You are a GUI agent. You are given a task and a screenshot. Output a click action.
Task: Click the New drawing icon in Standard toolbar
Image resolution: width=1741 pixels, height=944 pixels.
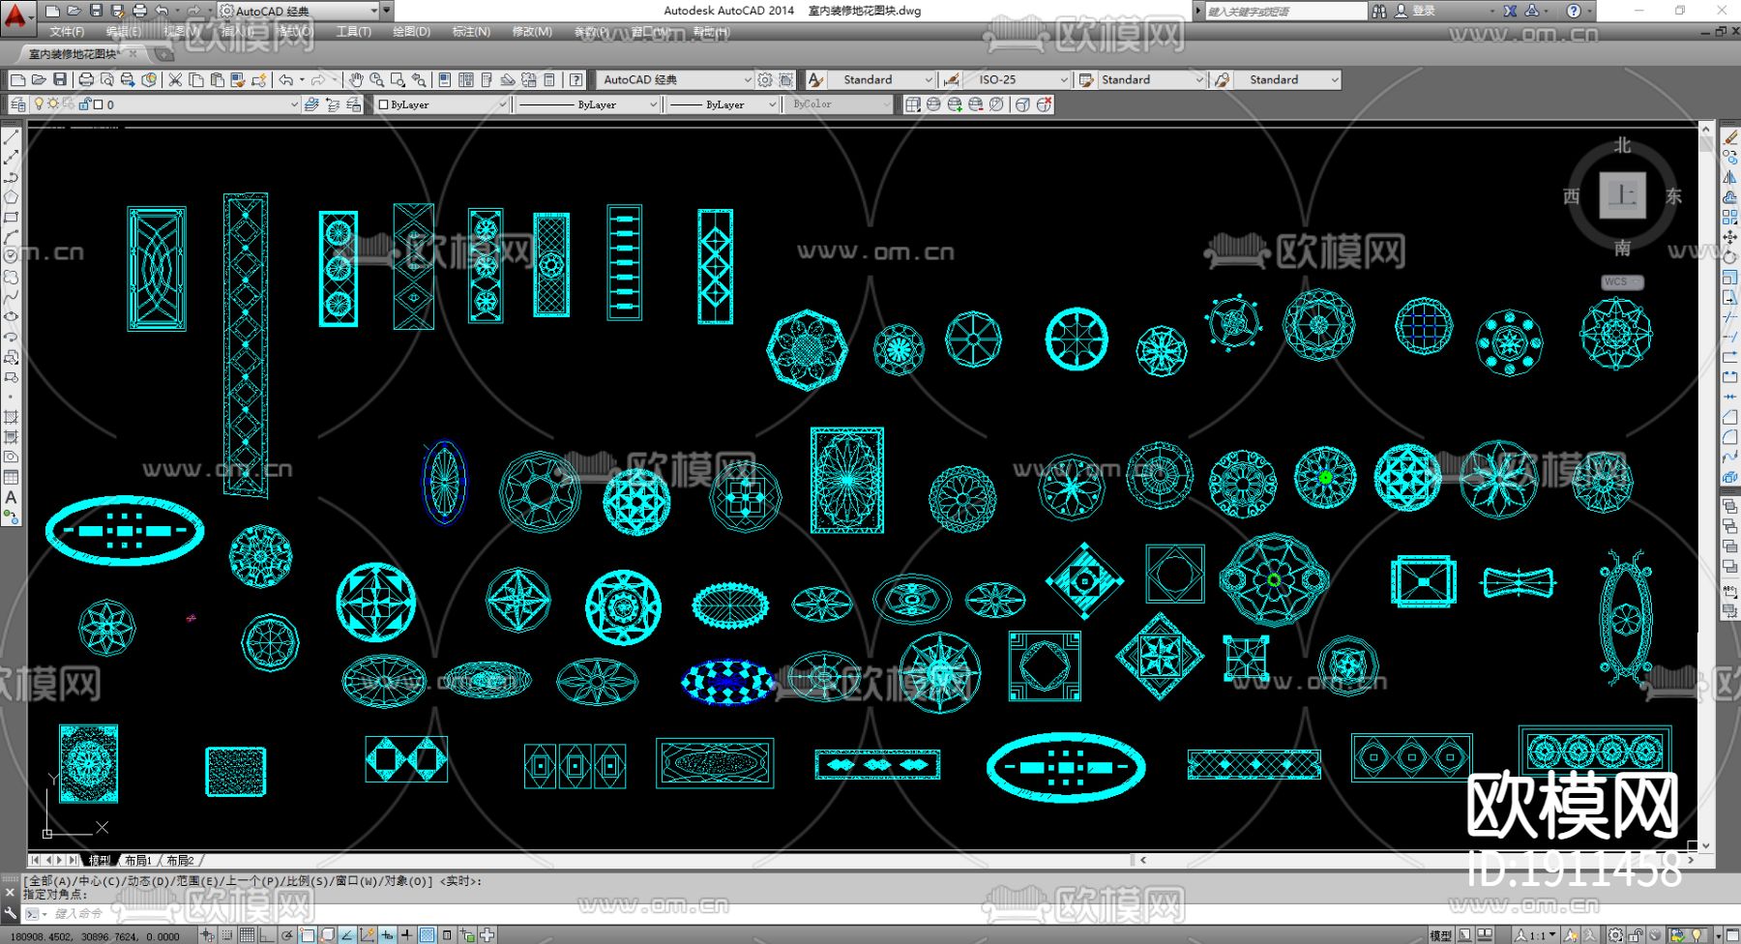click(17, 79)
